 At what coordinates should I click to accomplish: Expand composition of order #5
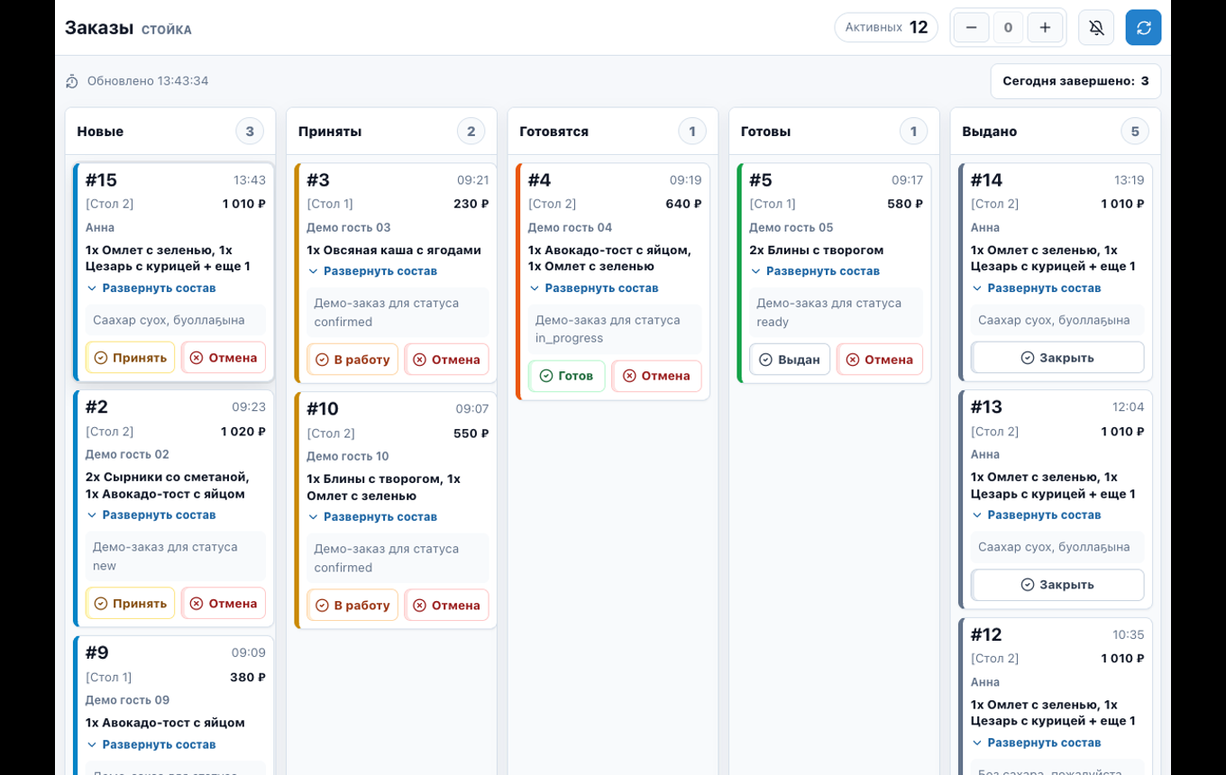(x=815, y=271)
